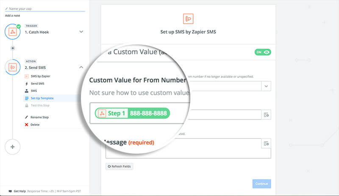Click the Step 1 888-888-8888 pill
The height and width of the screenshot is (196, 339).
(x=132, y=113)
